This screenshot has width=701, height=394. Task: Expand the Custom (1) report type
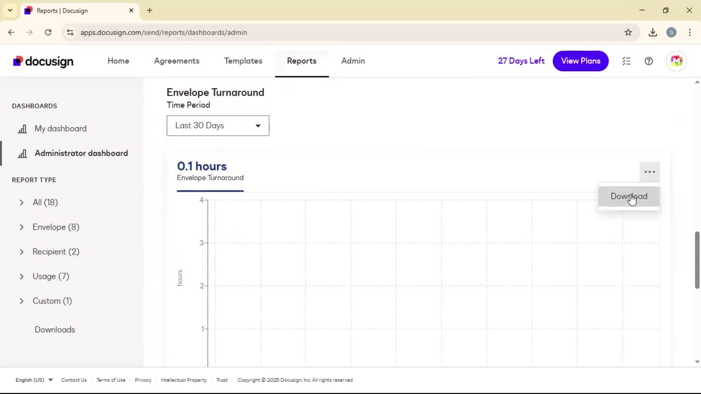tap(22, 301)
